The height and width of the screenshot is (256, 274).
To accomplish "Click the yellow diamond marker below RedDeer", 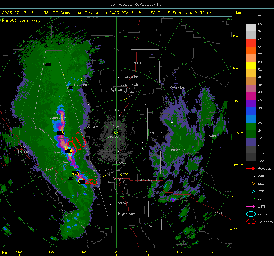I will tap(125, 99).
